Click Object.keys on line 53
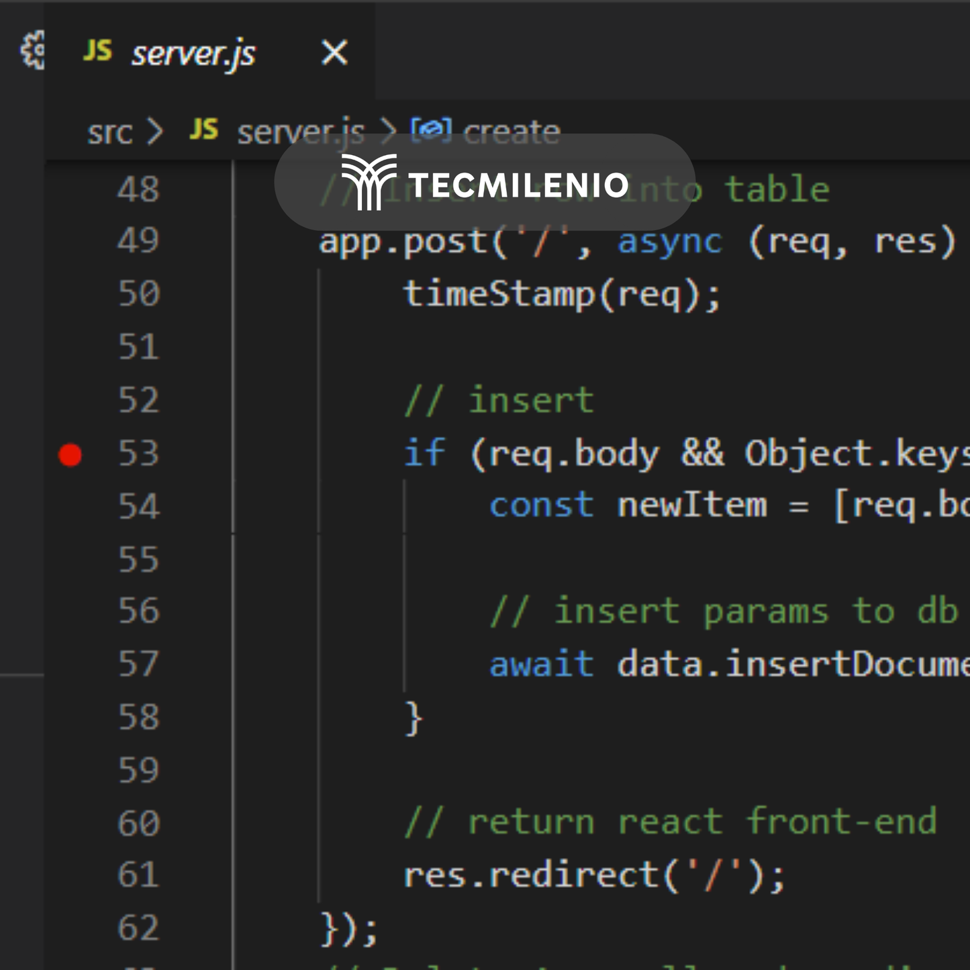 [x=857, y=454]
